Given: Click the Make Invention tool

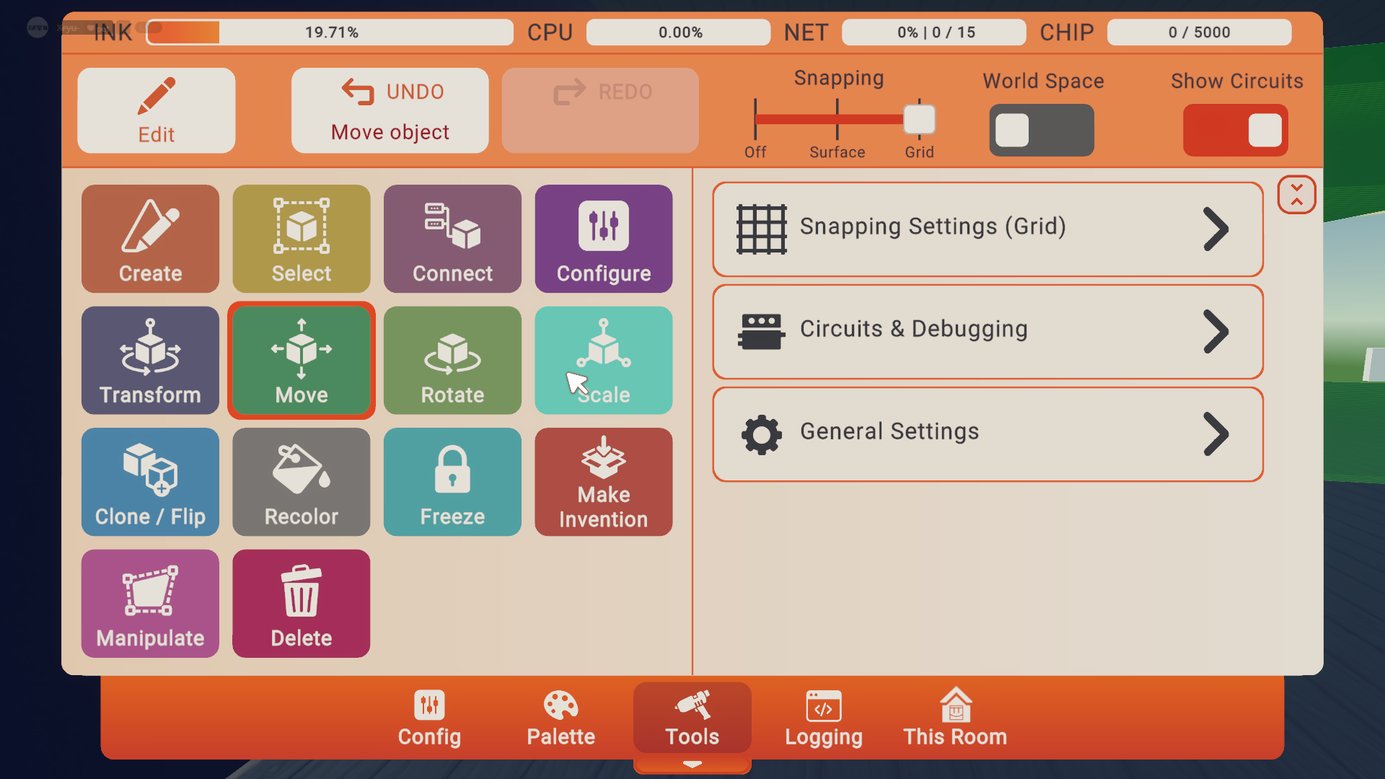Looking at the screenshot, I should pos(603,482).
